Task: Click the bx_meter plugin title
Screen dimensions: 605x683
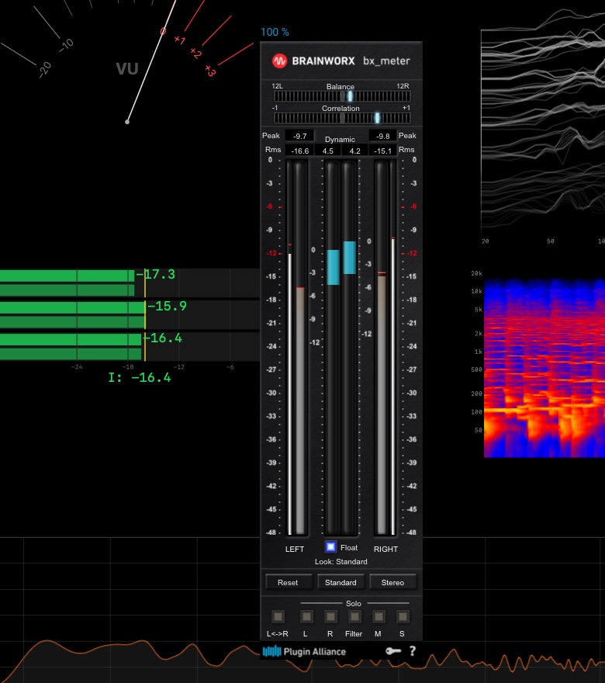Action: tap(386, 61)
